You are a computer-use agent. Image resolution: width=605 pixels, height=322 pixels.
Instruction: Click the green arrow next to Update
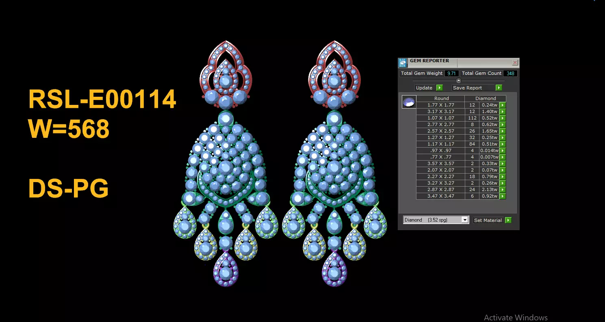pos(439,87)
